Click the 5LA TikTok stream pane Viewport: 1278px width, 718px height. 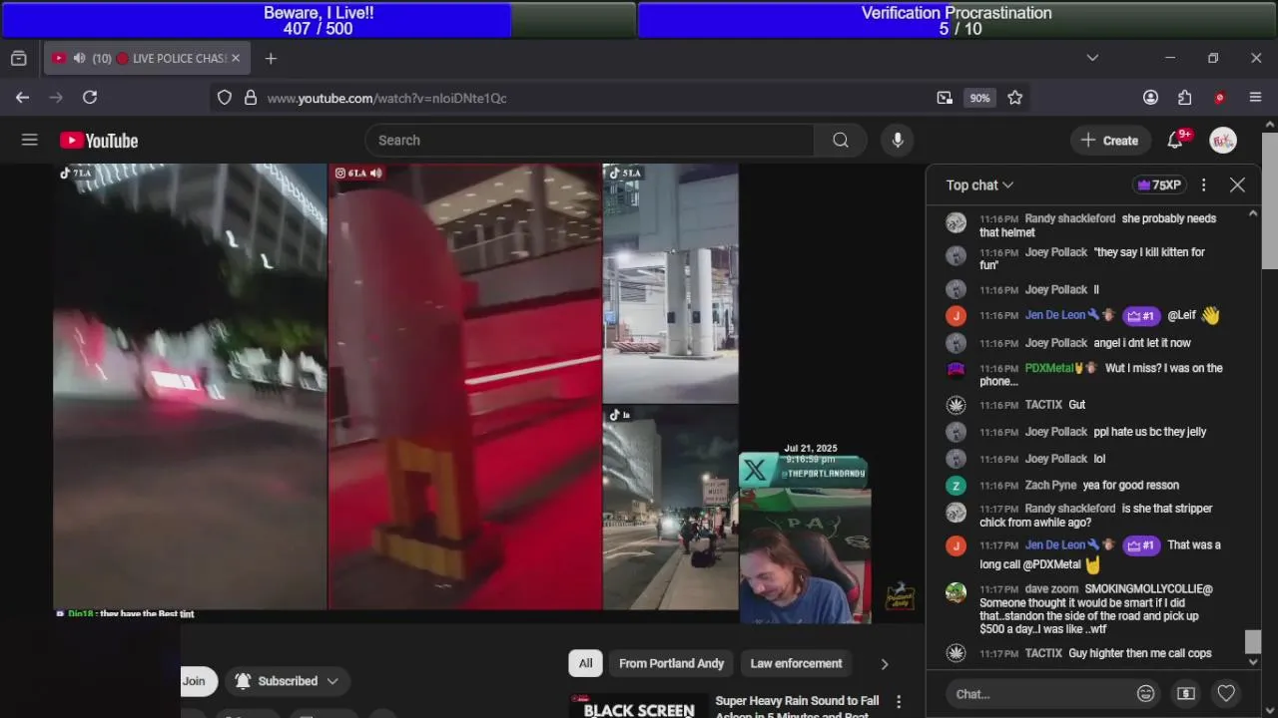pyautogui.click(x=671, y=283)
